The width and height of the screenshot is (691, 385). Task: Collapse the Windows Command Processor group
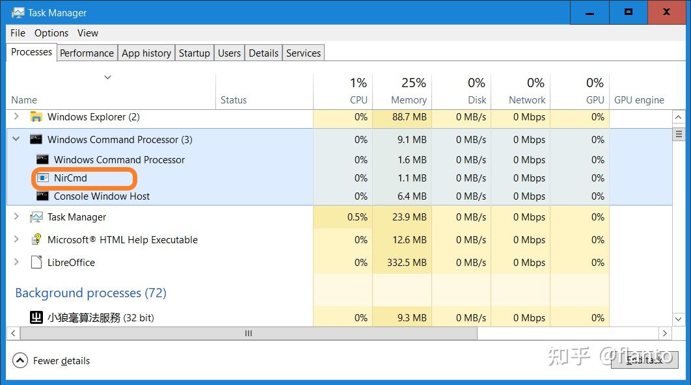pyautogui.click(x=15, y=139)
